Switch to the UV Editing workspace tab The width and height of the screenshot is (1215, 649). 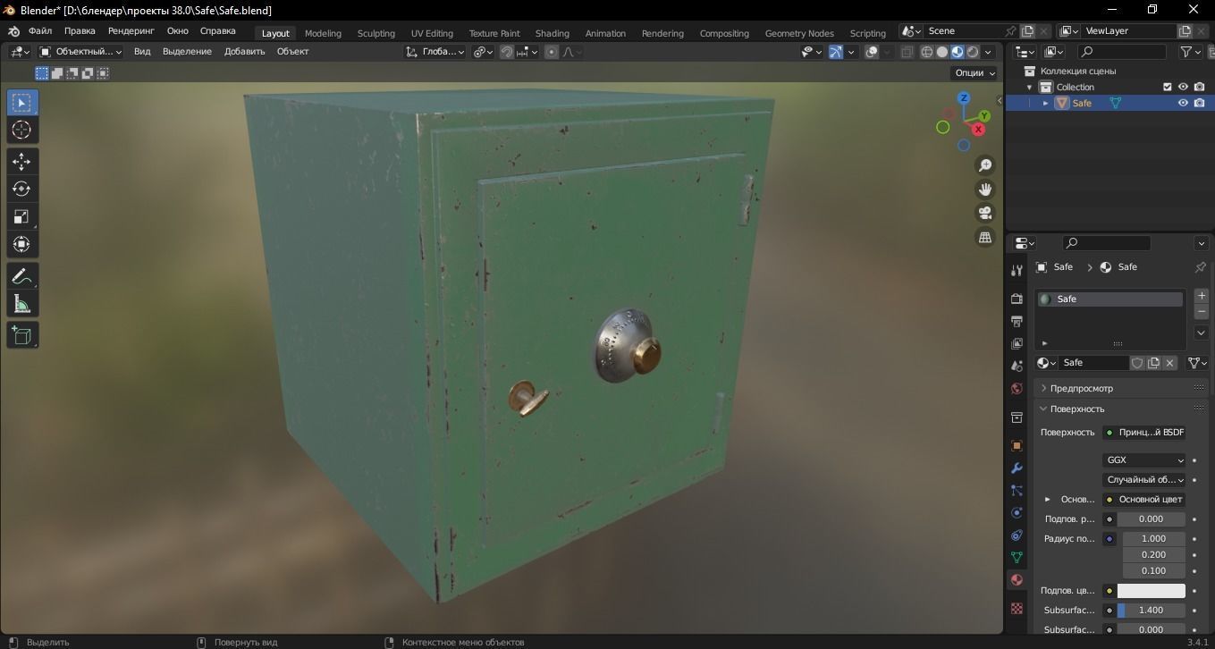(432, 33)
